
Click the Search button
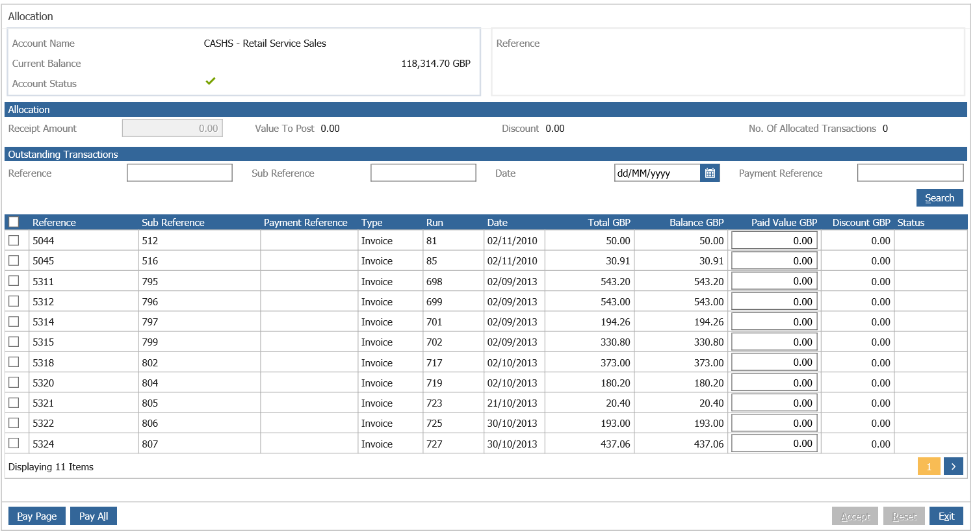[x=939, y=197]
